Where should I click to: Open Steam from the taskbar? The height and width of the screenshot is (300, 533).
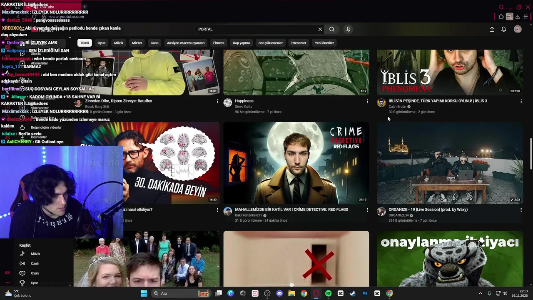coord(353,293)
